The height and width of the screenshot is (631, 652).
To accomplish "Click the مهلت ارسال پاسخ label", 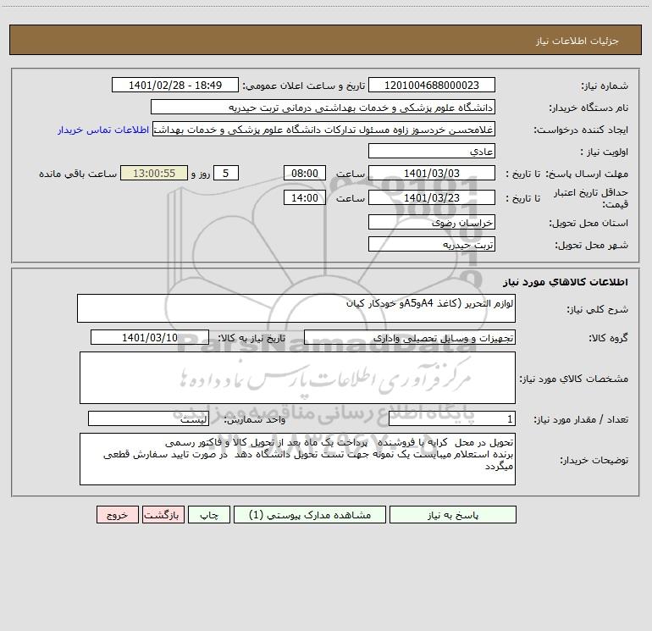I will 587,174.
